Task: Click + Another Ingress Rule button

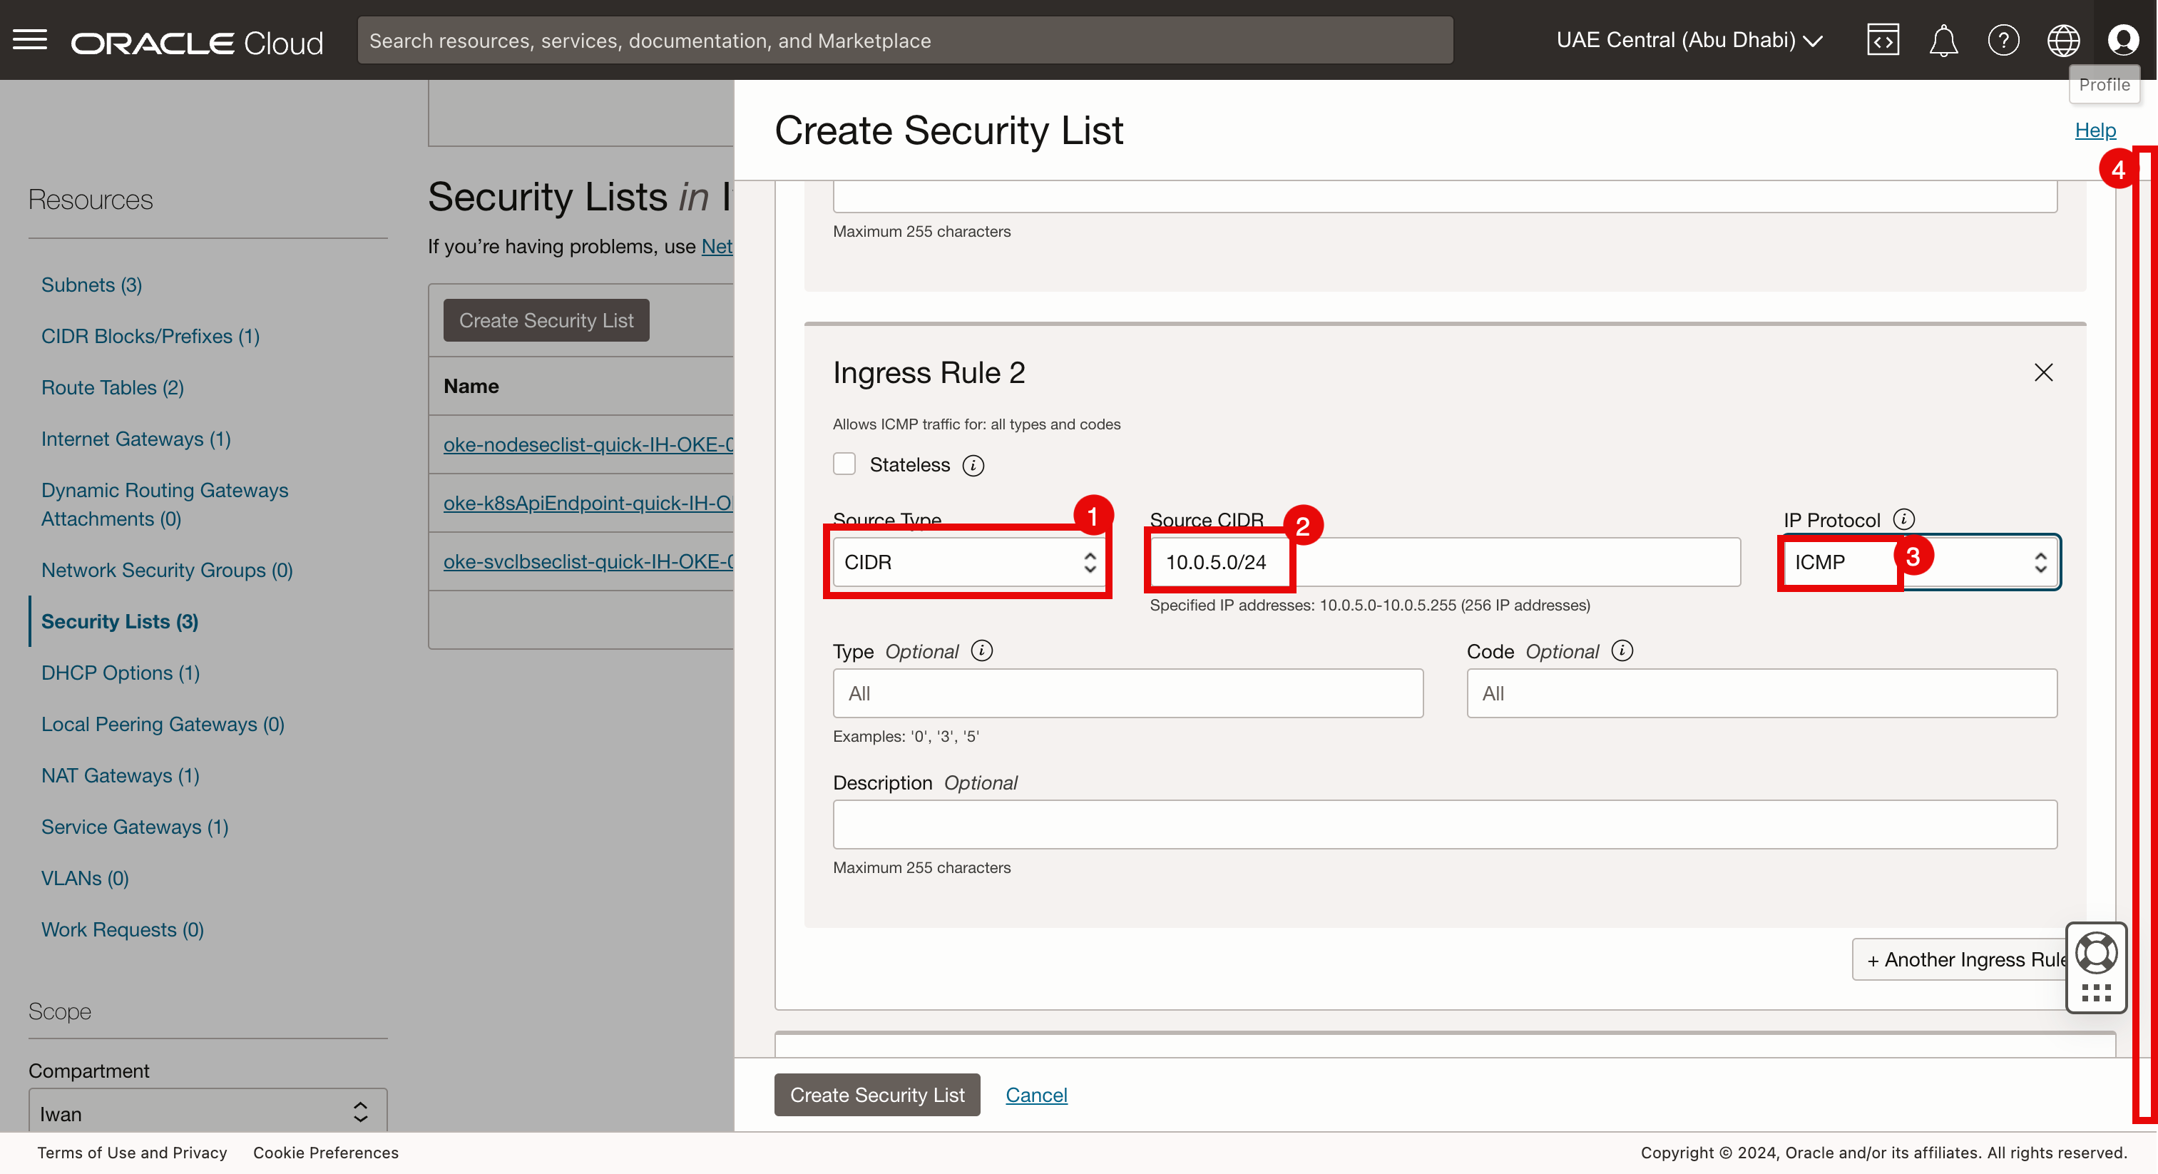Action: 1960,959
